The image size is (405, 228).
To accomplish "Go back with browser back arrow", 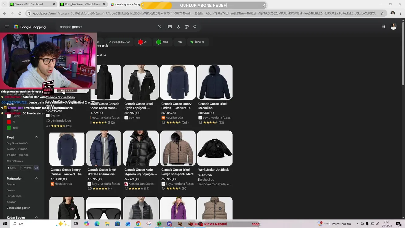I will [4, 13].
